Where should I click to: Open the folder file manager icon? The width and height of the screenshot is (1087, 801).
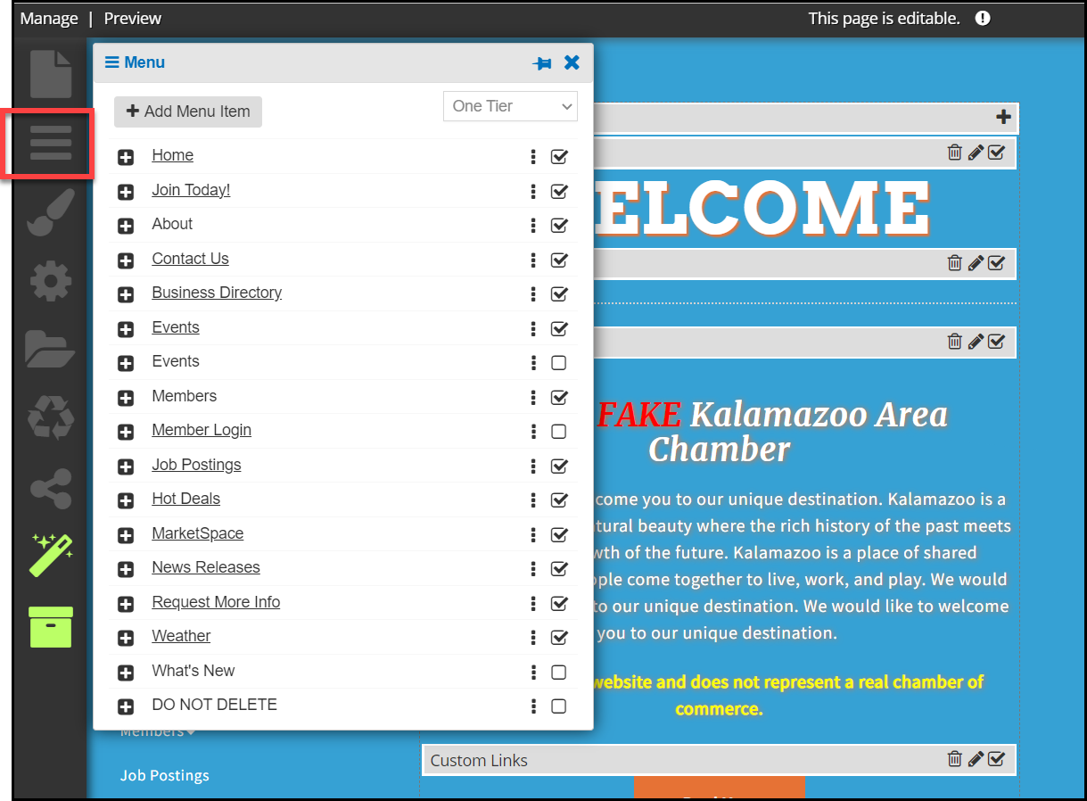(x=51, y=349)
